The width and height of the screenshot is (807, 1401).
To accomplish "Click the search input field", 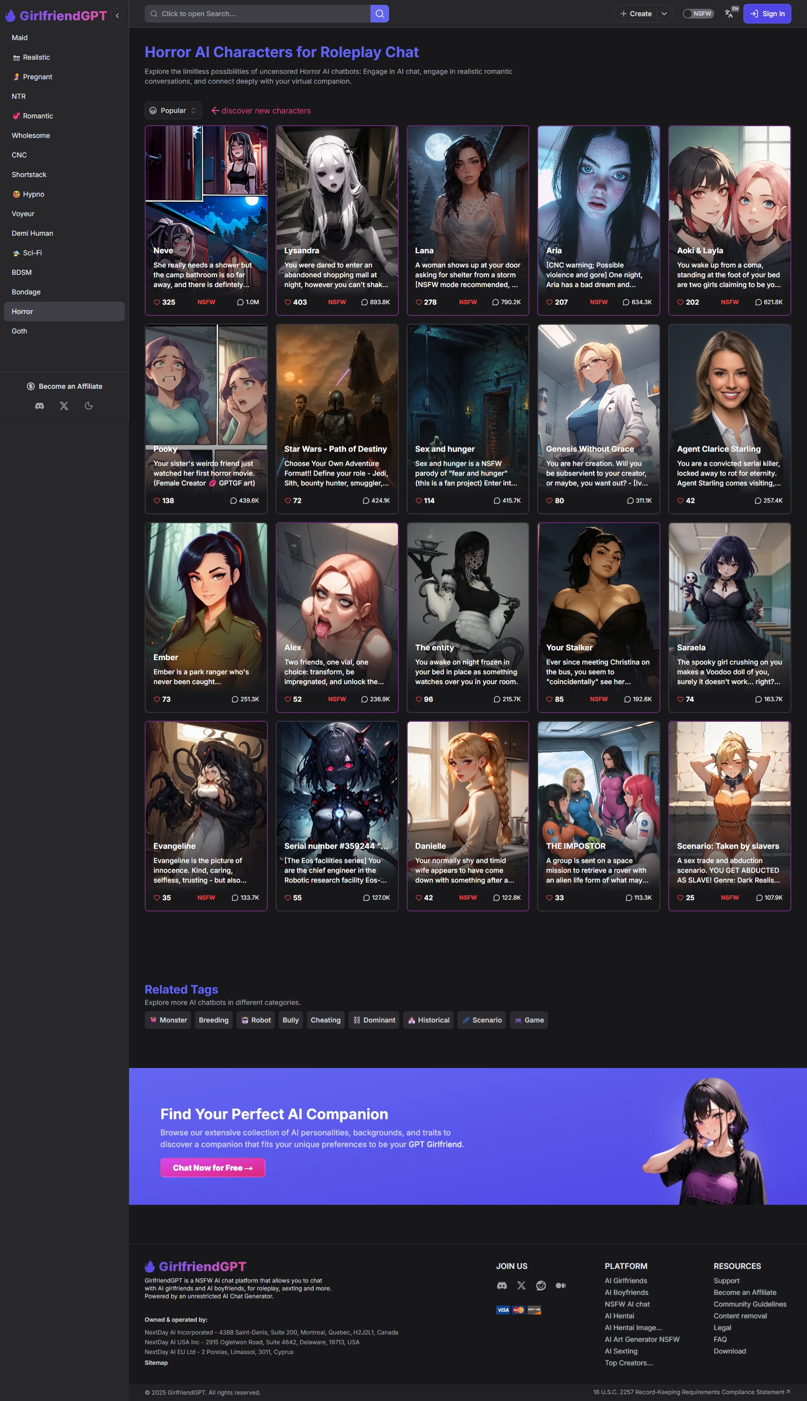I will point(258,14).
